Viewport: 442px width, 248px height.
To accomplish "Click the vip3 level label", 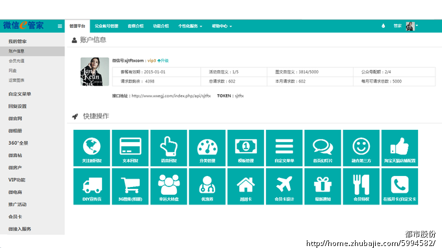I will pos(151,60).
